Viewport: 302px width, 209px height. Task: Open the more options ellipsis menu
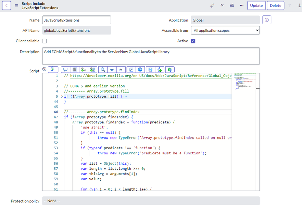click(x=242, y=5)
